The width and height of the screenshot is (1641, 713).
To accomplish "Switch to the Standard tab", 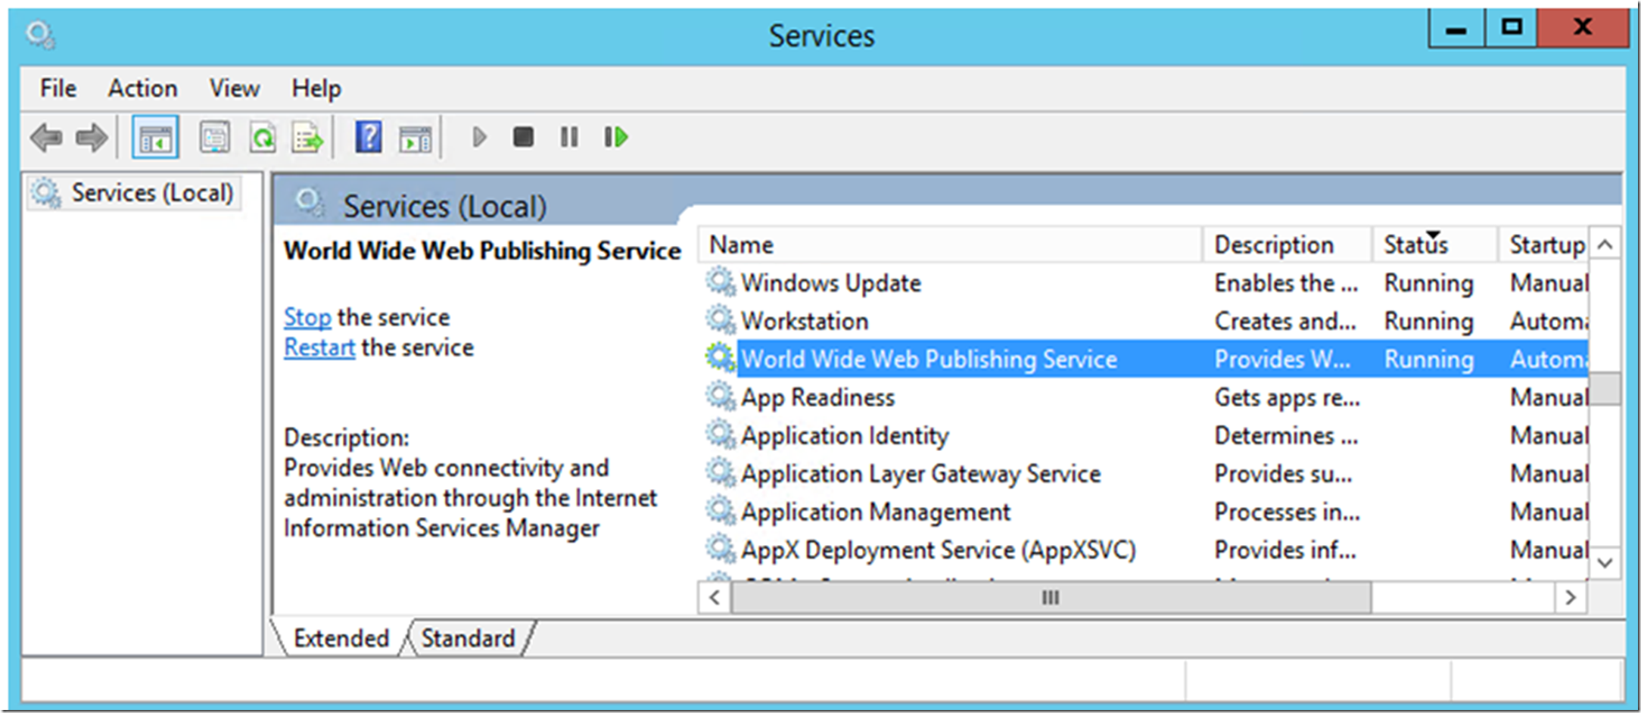I will click(468, 638).
